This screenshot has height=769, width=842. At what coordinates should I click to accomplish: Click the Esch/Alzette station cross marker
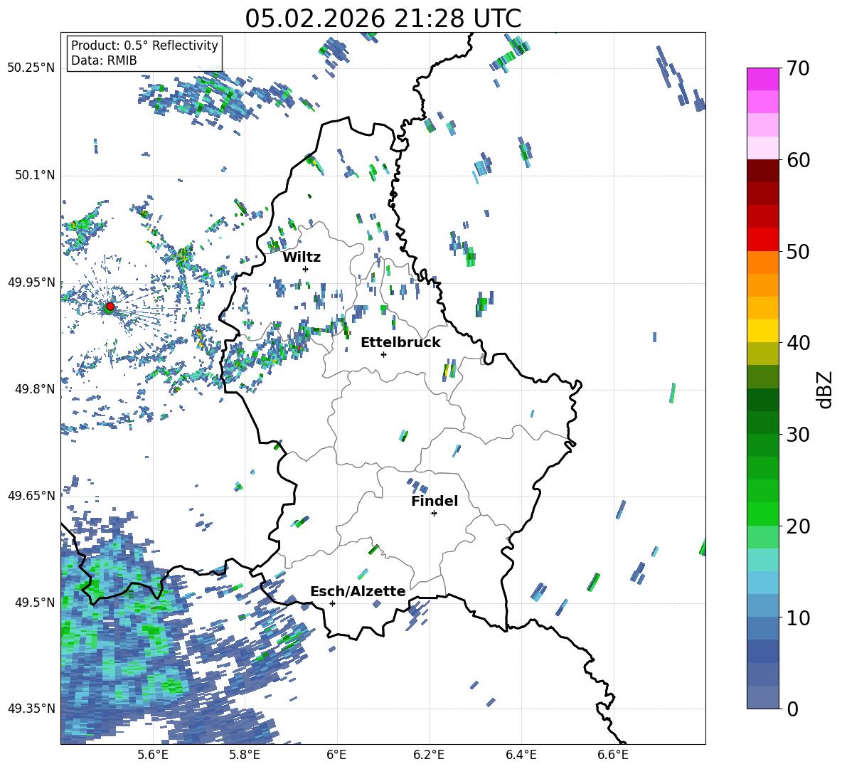[x=332, y=603]
